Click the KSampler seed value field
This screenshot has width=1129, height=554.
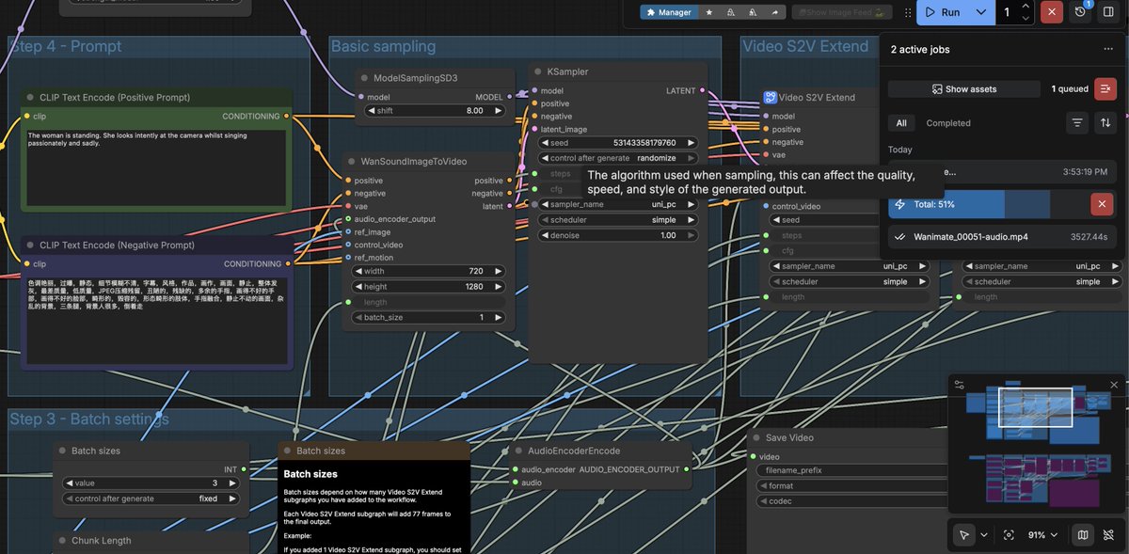619,143
